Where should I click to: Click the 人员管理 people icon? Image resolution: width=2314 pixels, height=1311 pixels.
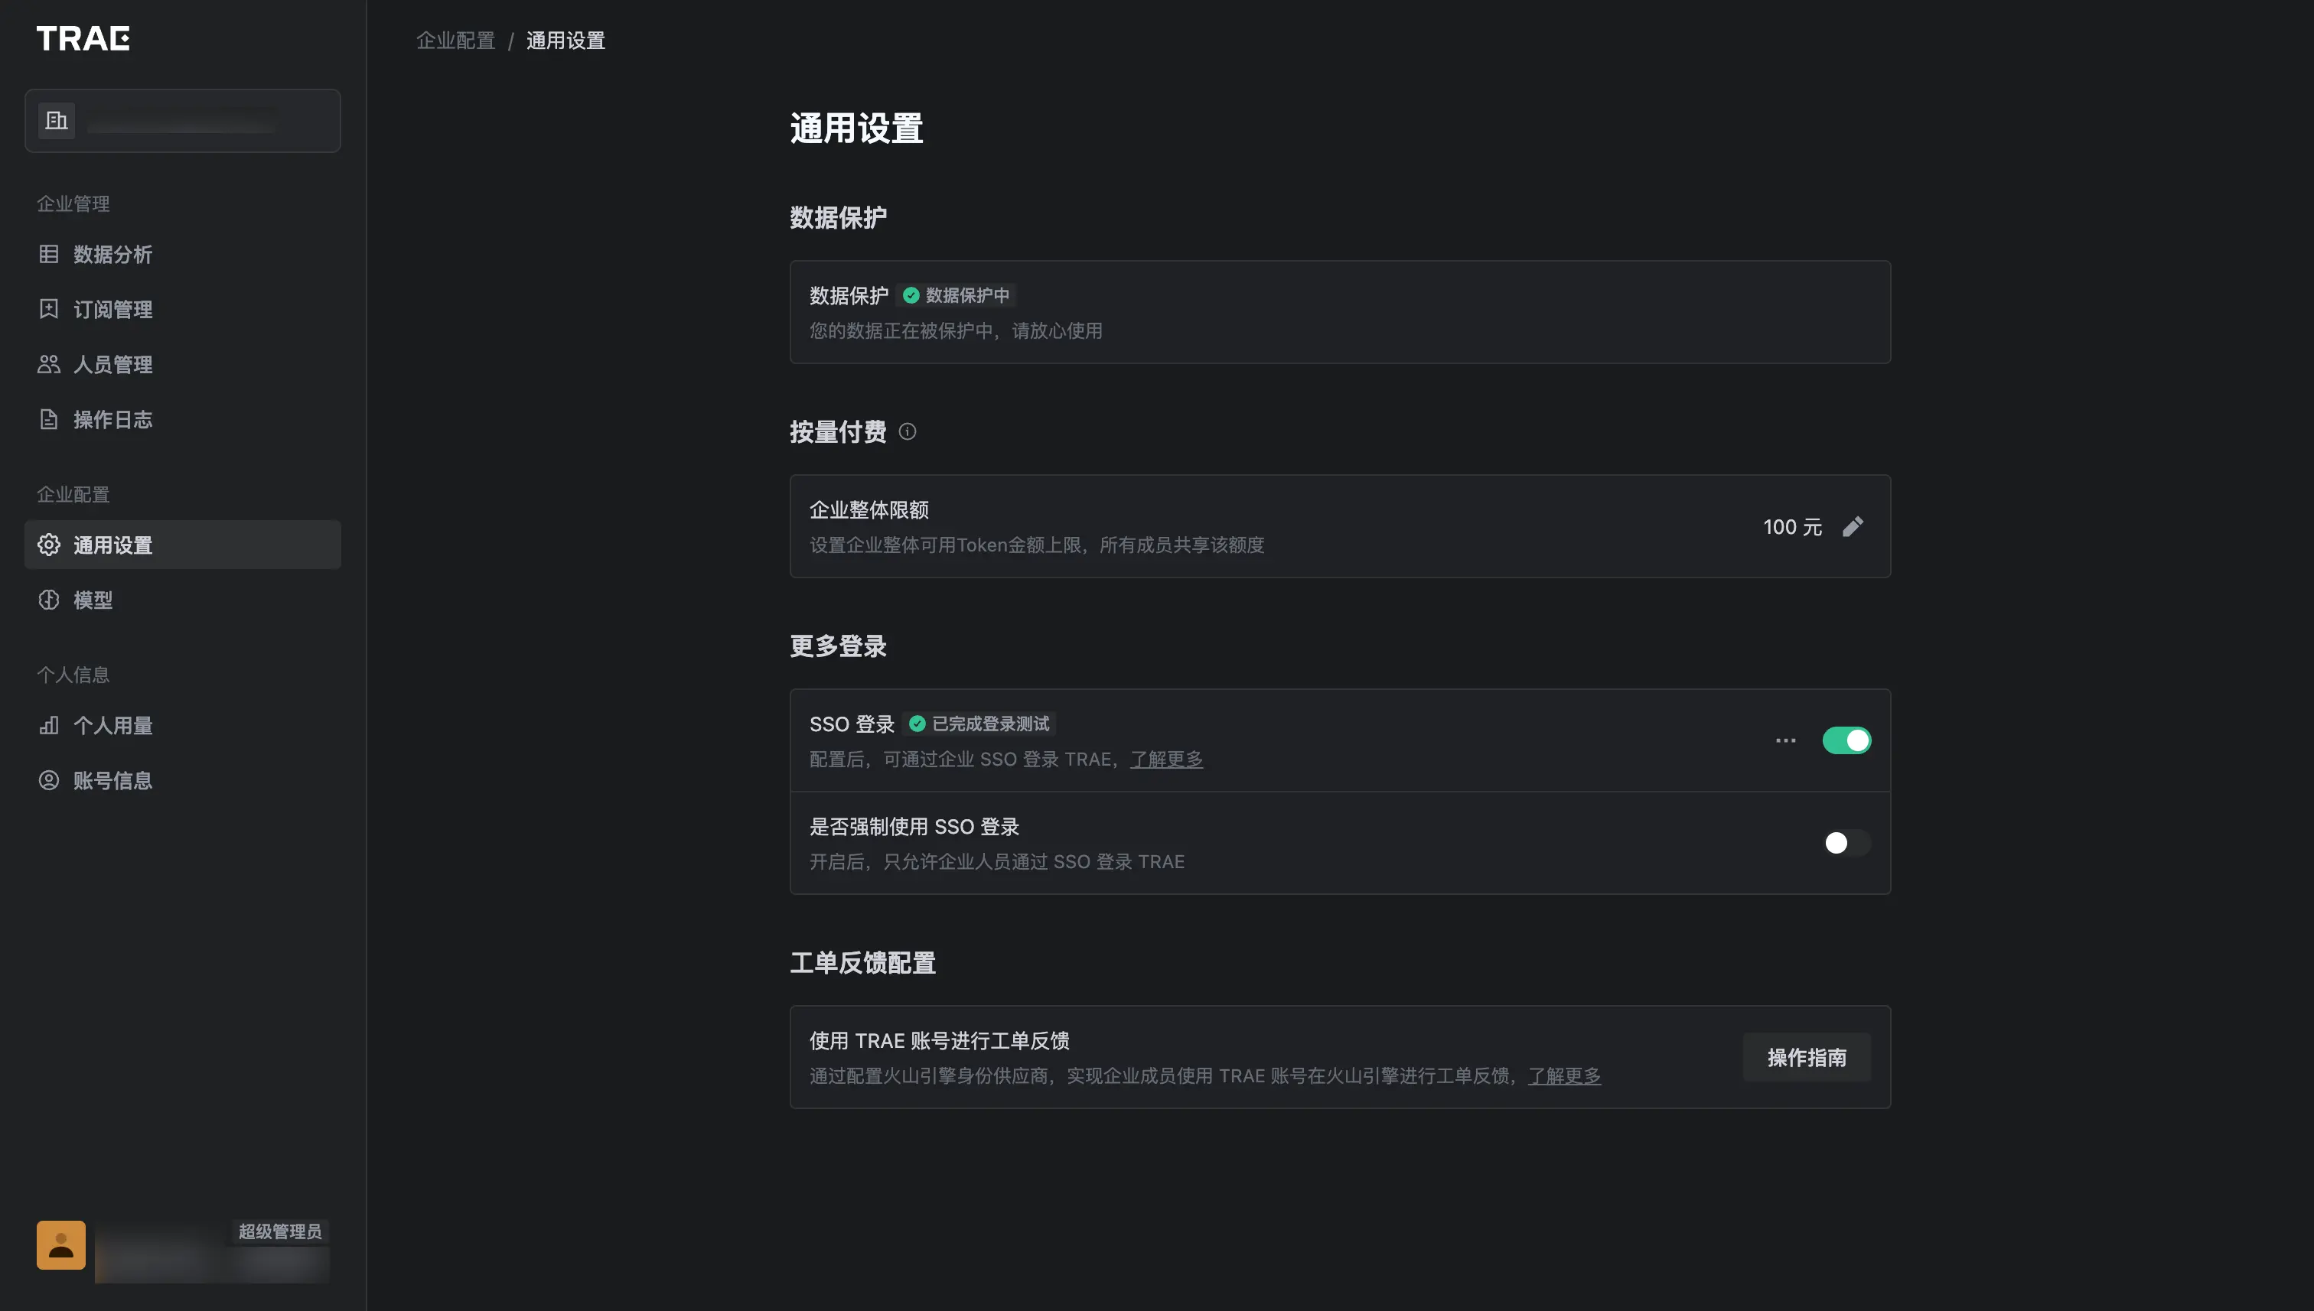[x=49, y=364]
